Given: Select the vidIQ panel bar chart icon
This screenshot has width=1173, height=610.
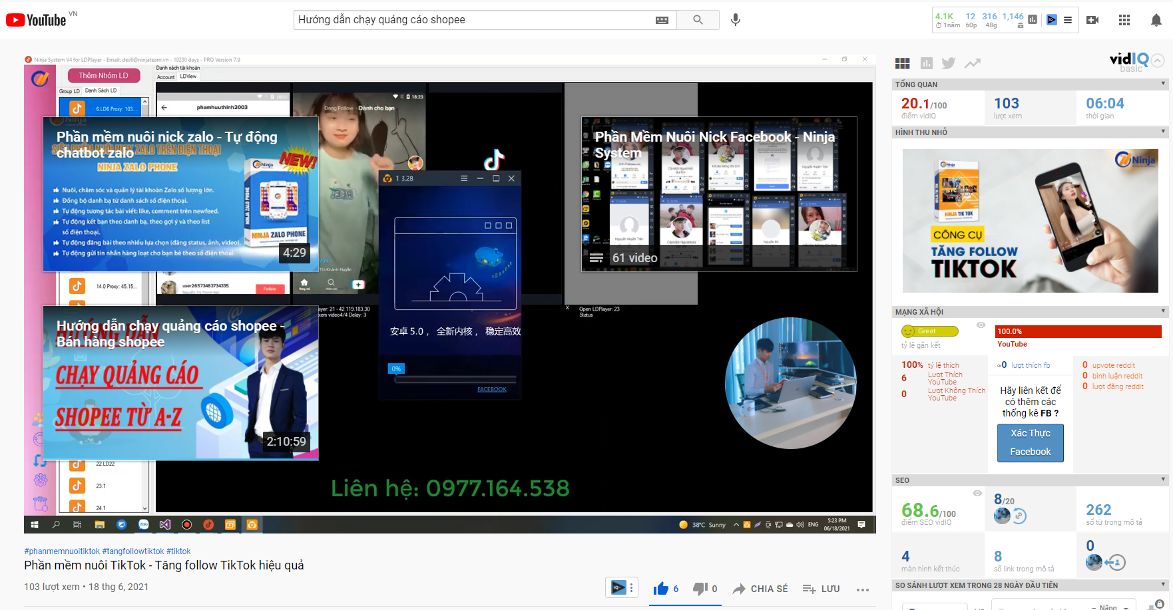Looking at the screenshot, I should tap(926, 63).
